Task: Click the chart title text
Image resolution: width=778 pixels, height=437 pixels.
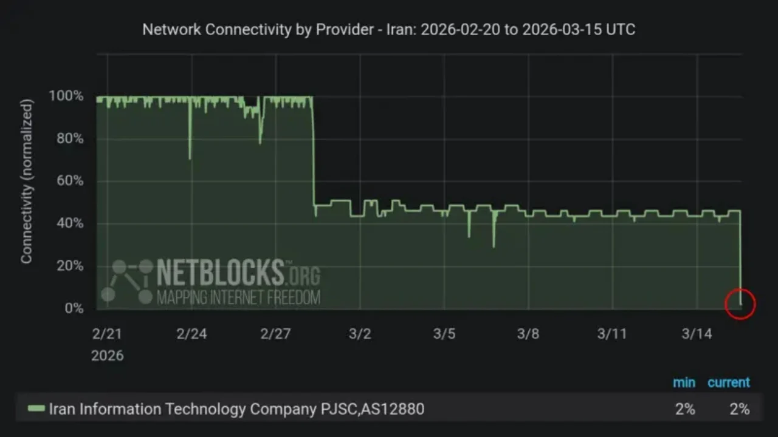Action: [x=389, y=30]
